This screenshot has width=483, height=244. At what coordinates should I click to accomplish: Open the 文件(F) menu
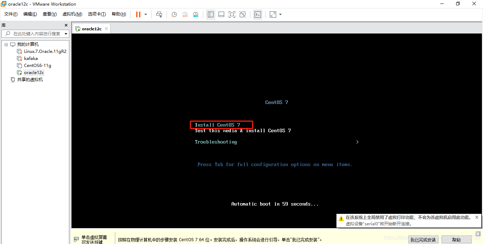coord(11,14)
